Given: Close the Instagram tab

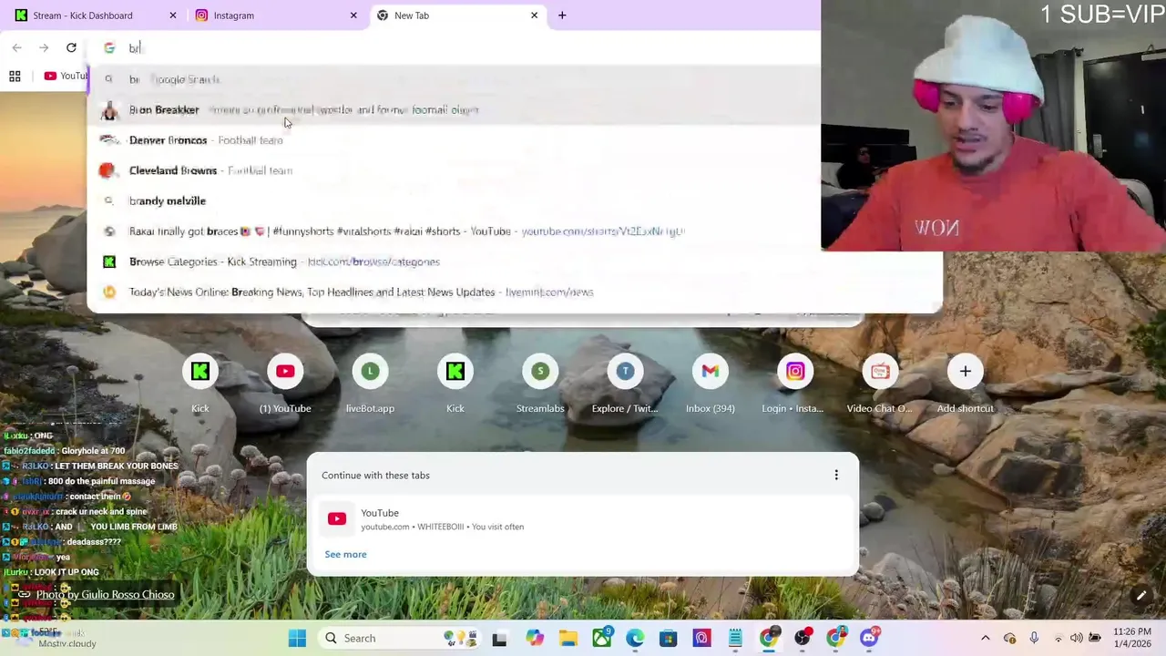Looking at the screenshot, I should pyautogui.click(x=353, y=15).
